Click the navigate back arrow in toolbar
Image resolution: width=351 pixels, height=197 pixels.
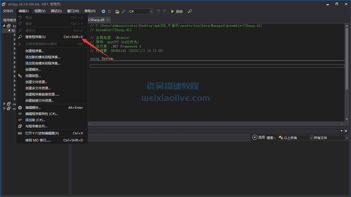coord(103,11)
